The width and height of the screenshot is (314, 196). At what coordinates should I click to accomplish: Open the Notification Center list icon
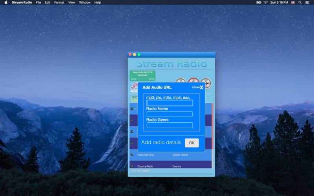pos(307,2)
